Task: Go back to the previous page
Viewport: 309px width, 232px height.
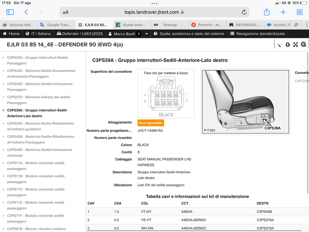Action: [x=26, y=12]
